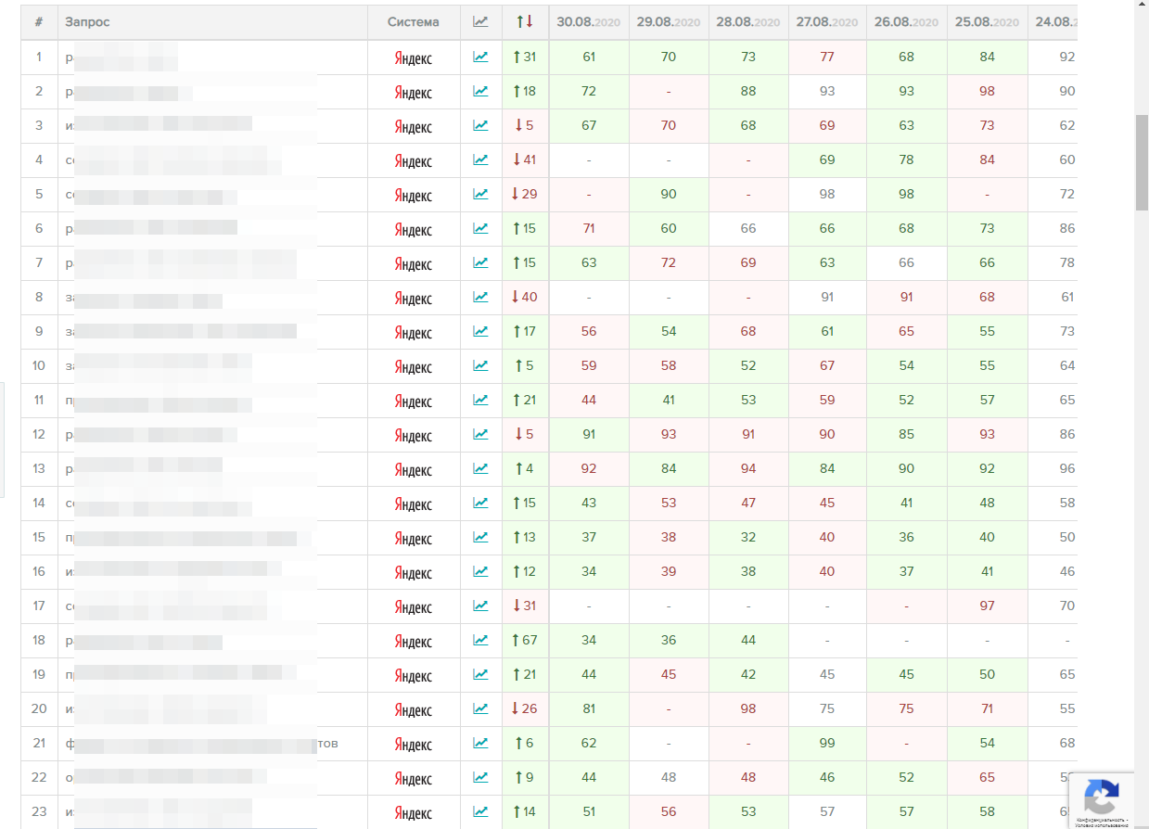
Task: Click position 44 in row 18 under 28.08
Action: (748, 640)
